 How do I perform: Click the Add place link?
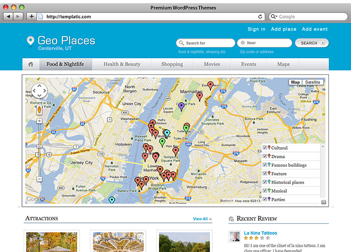[284, 29]
